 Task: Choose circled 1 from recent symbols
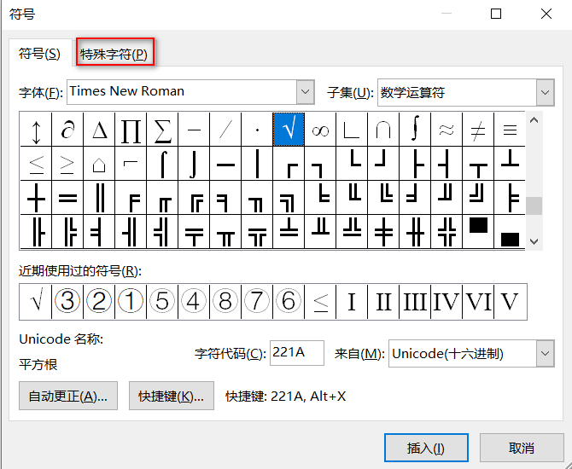(131, 301)
